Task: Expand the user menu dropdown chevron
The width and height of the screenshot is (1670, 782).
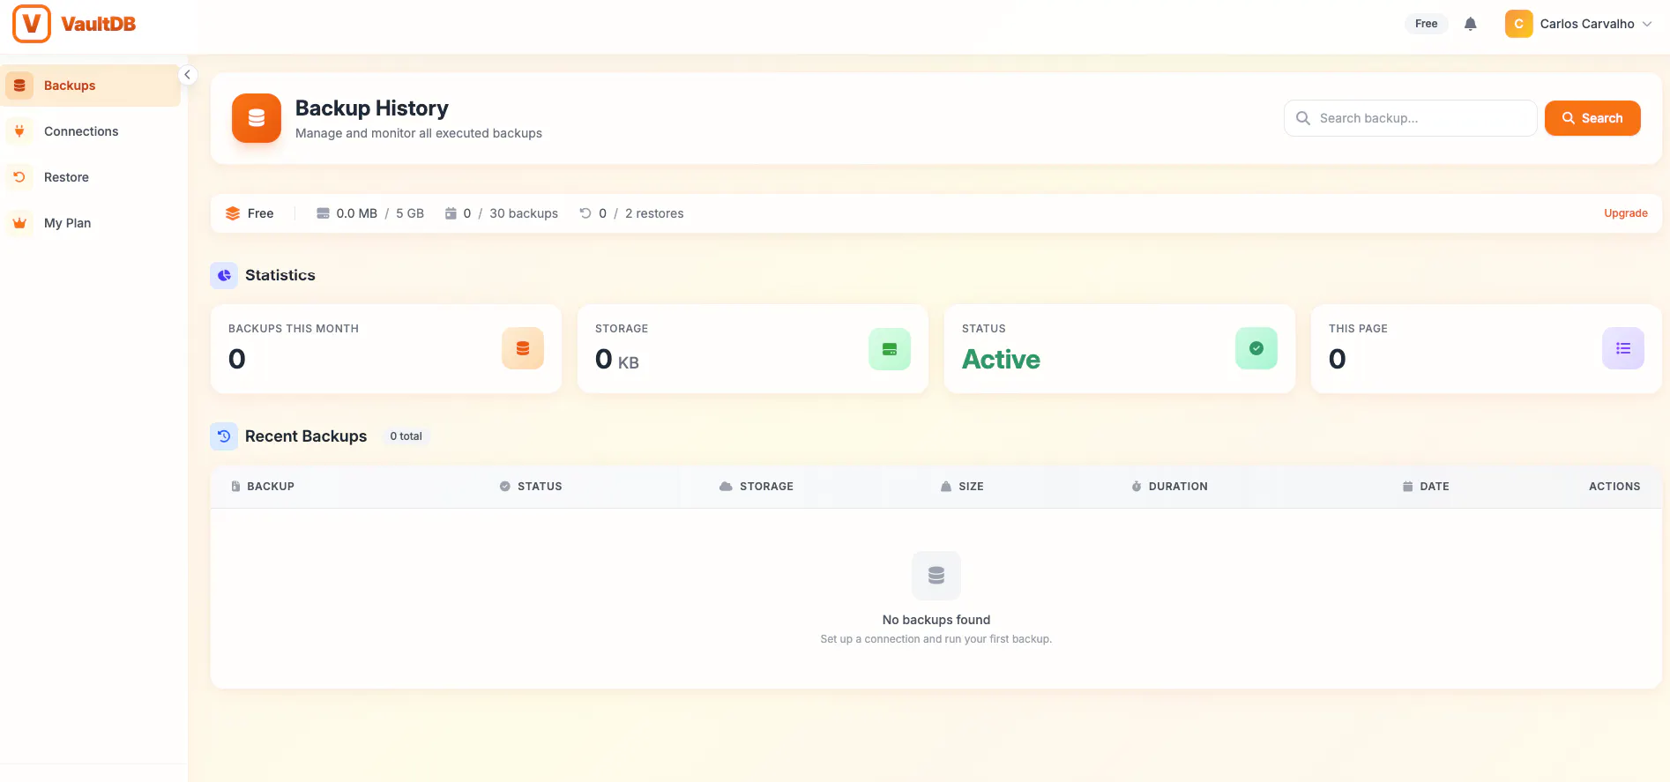Action: tap(1647, 24)
